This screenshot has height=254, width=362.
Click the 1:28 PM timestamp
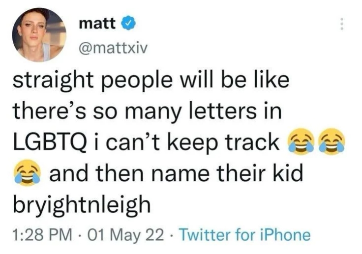pos(42,235)
